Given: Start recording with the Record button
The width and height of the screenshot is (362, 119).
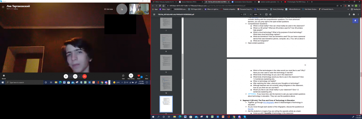Looking at the screenshot, I should tap(4, 76).
